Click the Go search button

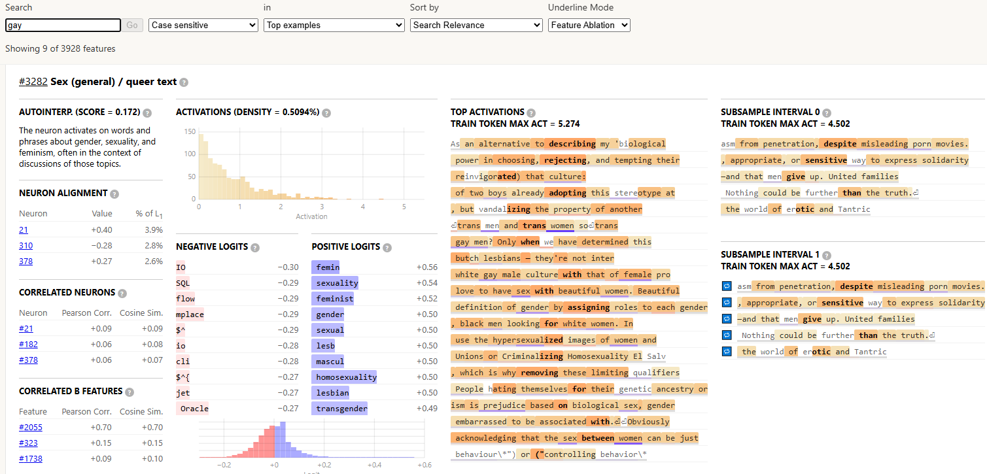[x=132, y=25]
